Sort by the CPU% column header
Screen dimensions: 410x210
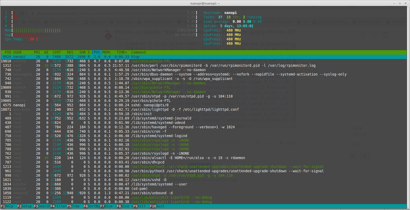(x=96, y=52)
